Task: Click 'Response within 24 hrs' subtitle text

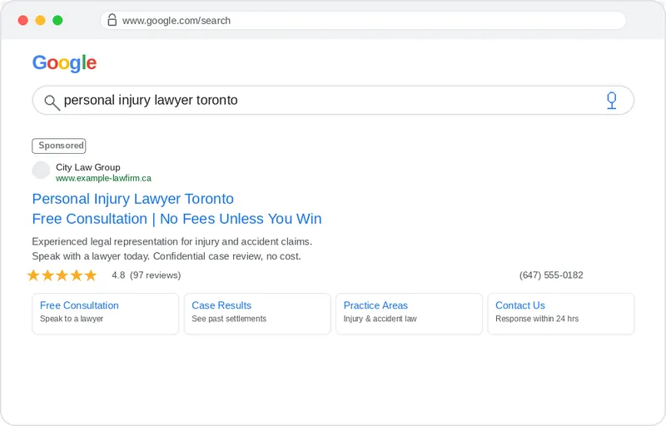Action: pos(537,319)
